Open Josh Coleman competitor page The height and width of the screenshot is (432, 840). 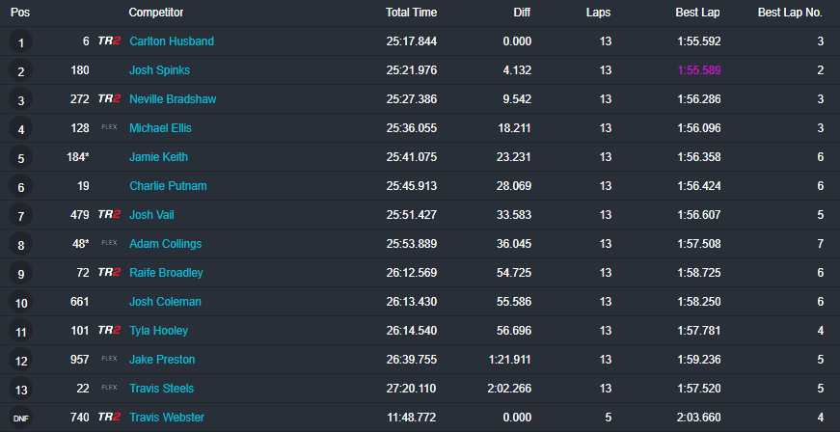(x=166, y=302)
